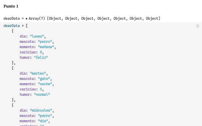Click the "gato" mascota value
Image resolution: width=202 pixels, height=126 pixels.
click(x=44, y=78)
